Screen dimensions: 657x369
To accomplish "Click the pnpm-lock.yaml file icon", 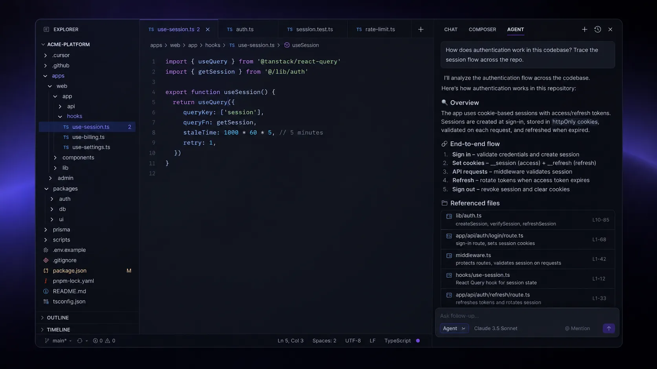I will 46,281.
